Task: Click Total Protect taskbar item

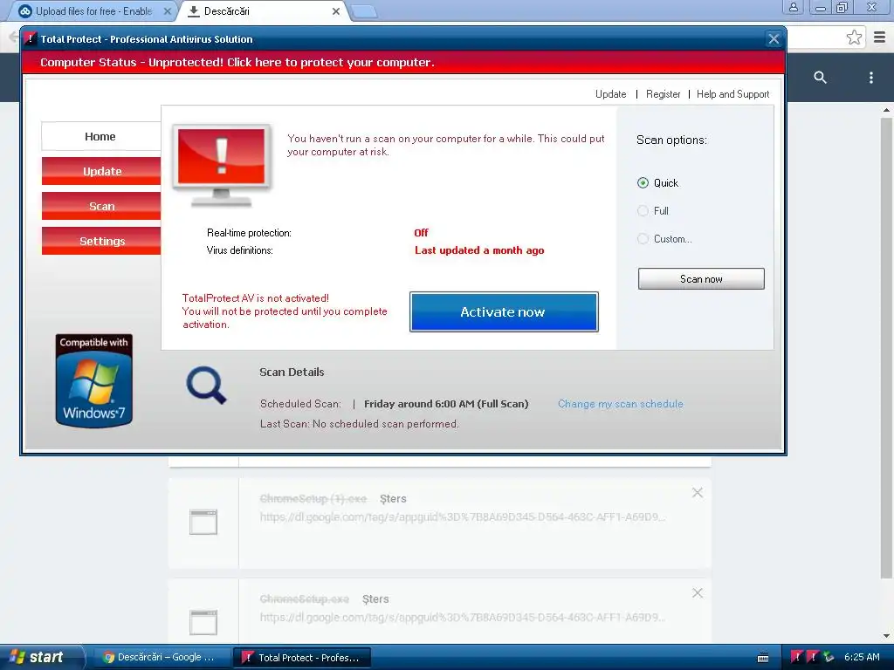Action: tap(302, 657)
